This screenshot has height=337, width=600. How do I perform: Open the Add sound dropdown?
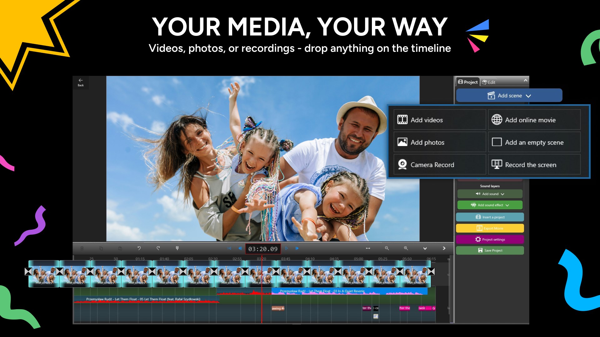pos(490,194)
